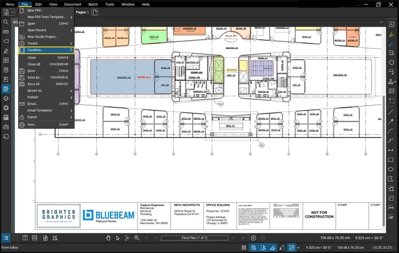Select the arrow Select tool

pos(118,238)
